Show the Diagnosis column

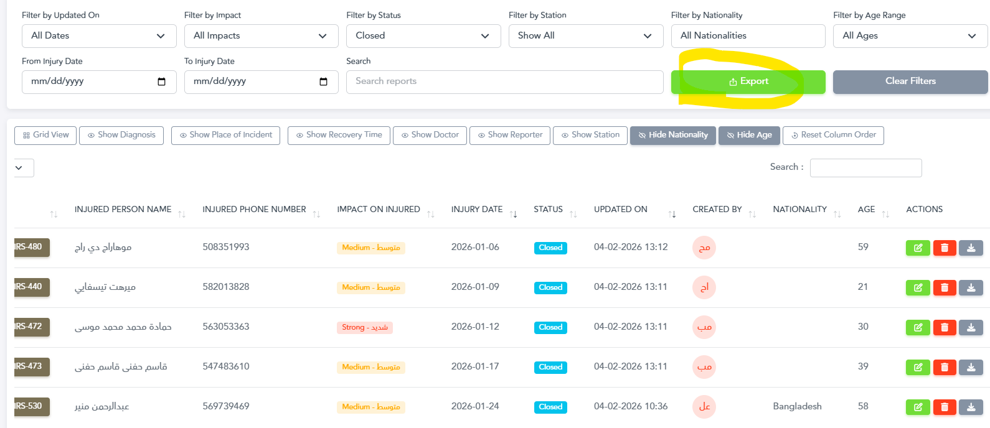121,135
